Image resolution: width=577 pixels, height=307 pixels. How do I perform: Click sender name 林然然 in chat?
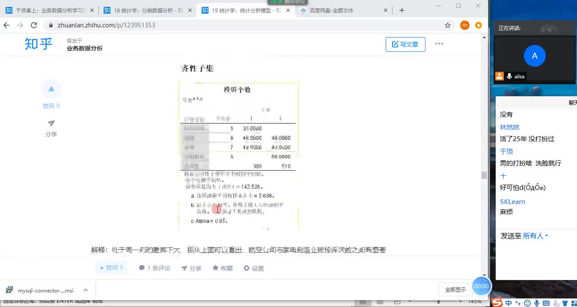tap(509, 127)
